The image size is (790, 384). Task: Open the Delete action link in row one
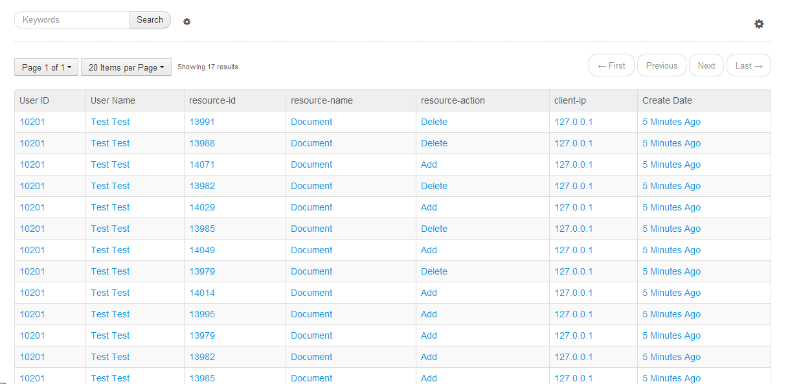pos(434,122)
